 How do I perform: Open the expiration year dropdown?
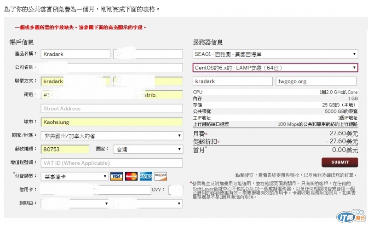(148, 204)
